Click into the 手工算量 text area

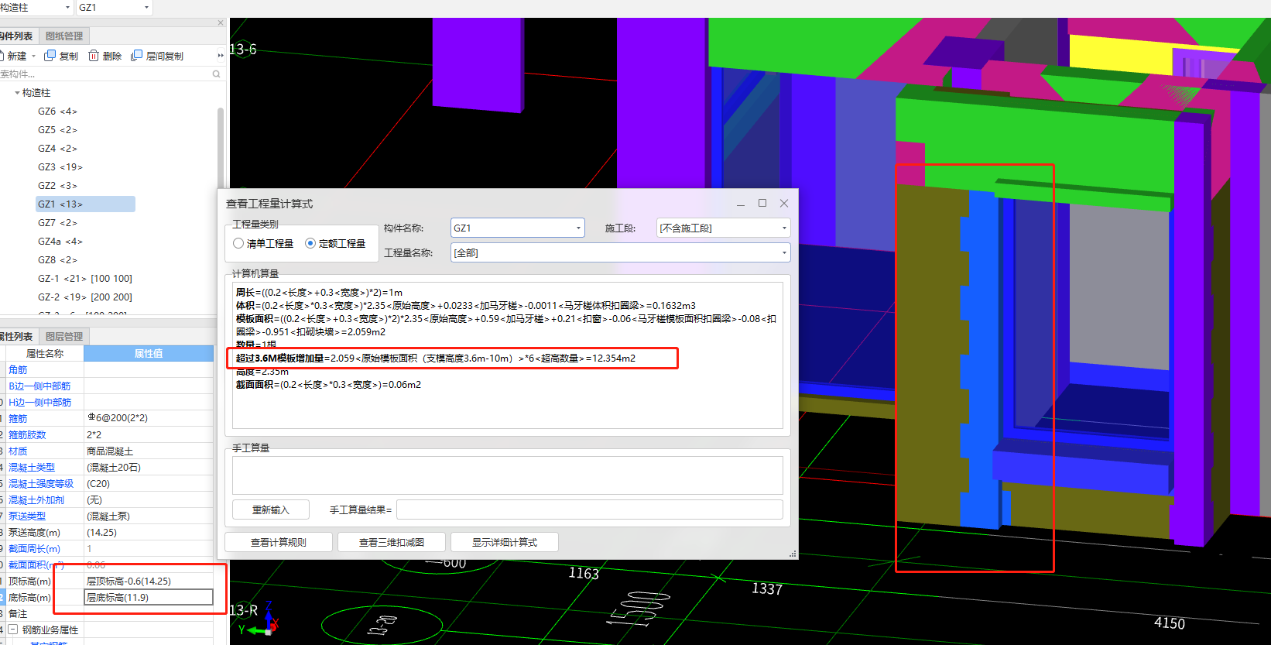point(508,475)
